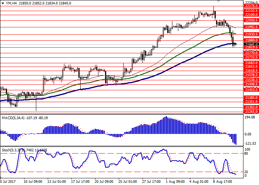259x185 pixels.
Task: Select the 21733.5 price level label
Action: pyautogui.click(x=251, y=57)
